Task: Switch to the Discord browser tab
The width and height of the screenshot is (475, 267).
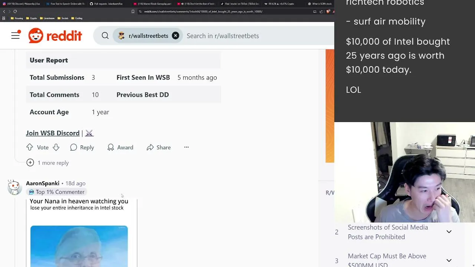Action: pyautogui.click(x=22, y=4)
